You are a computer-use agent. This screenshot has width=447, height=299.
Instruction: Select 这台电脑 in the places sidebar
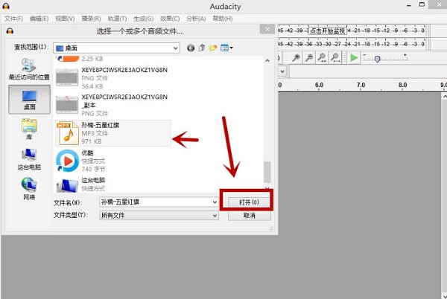[29, 159]
